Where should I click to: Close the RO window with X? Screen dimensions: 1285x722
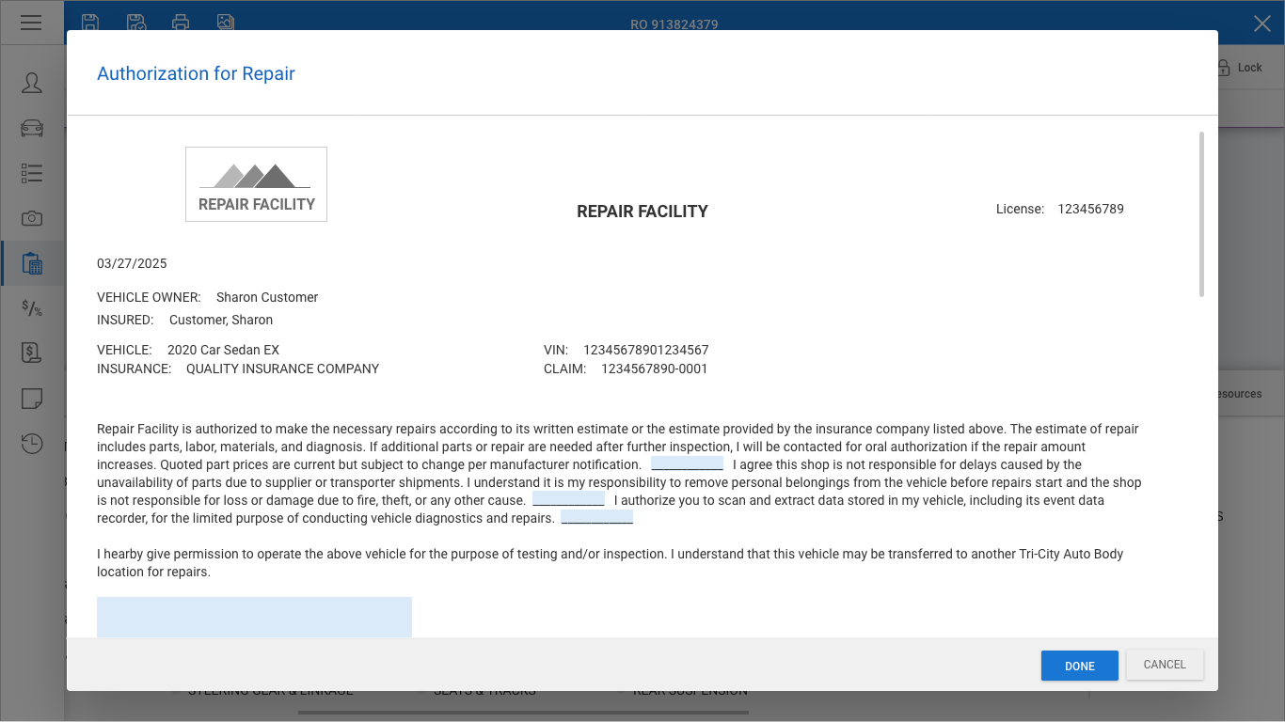point(1262,24)
